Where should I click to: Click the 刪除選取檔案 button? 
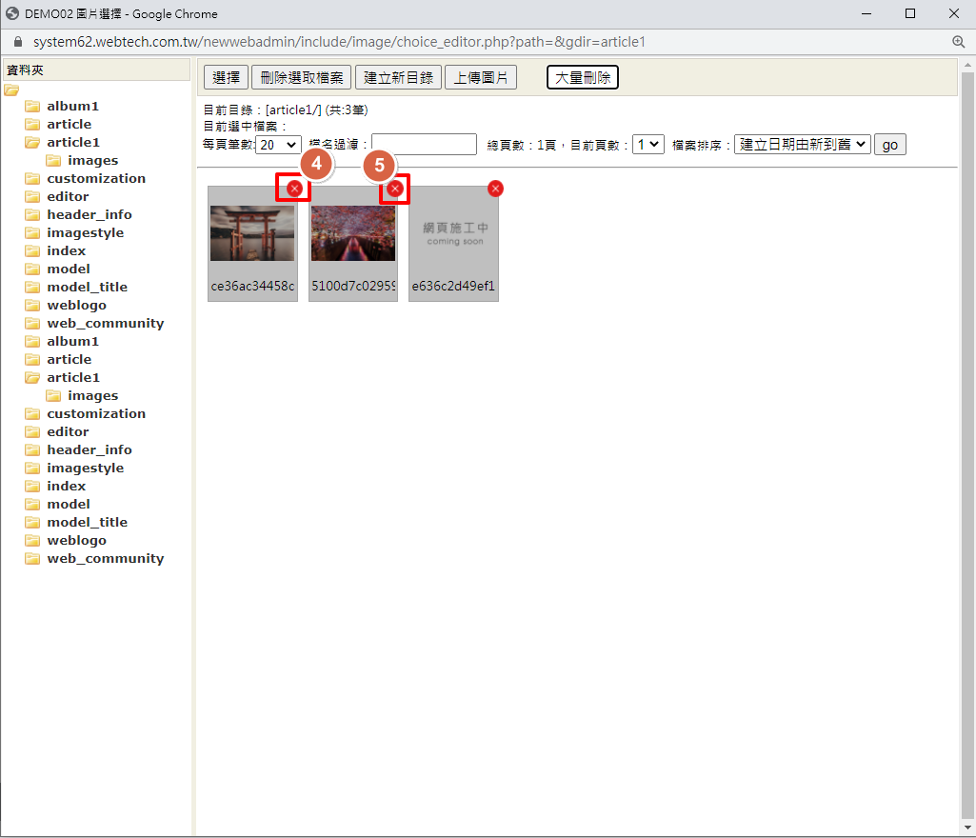coord(302,78)
